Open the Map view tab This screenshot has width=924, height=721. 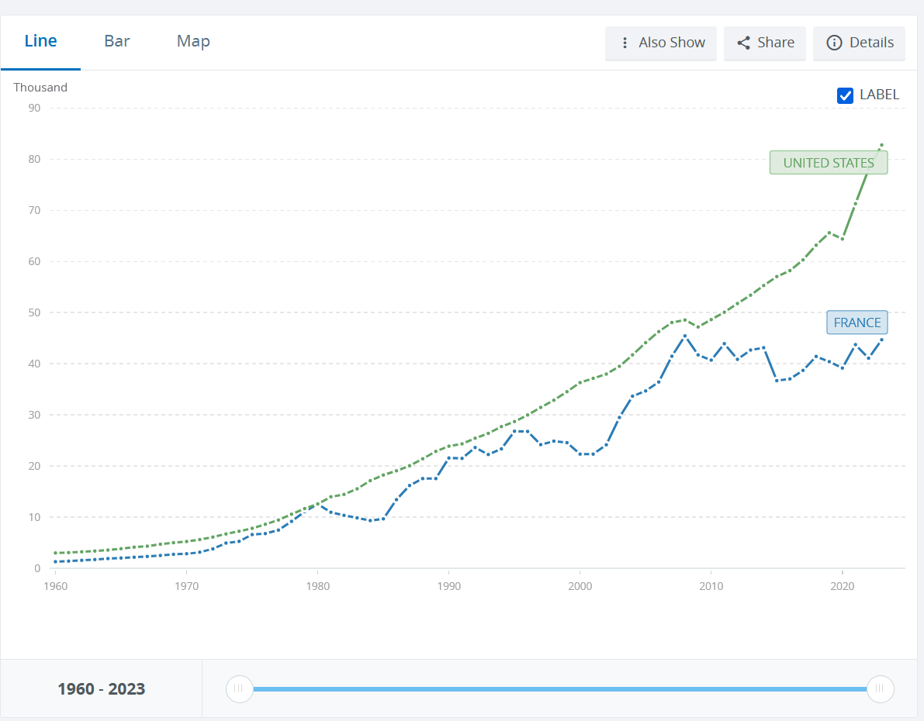[193, 41]
